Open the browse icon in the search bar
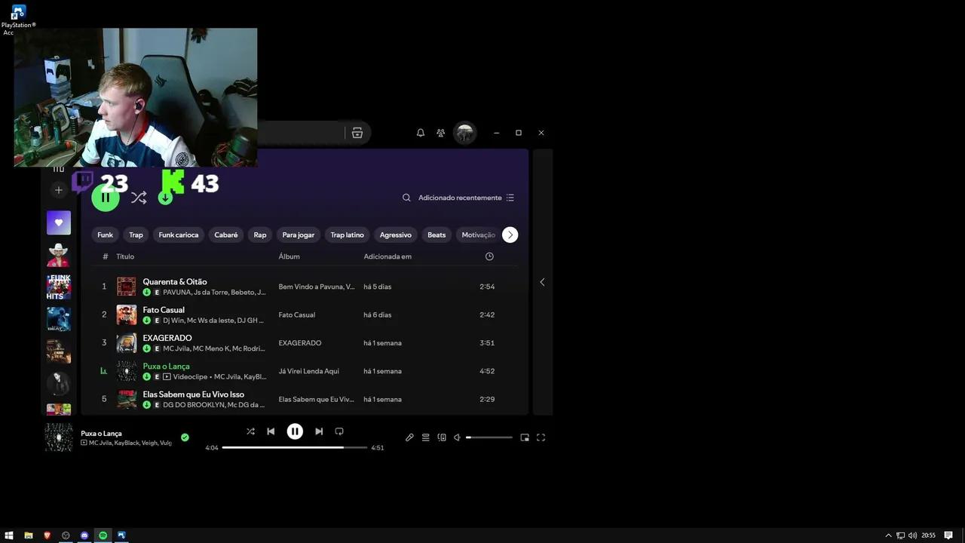Screen dimensions: 965x543 [x=357, y=133]
